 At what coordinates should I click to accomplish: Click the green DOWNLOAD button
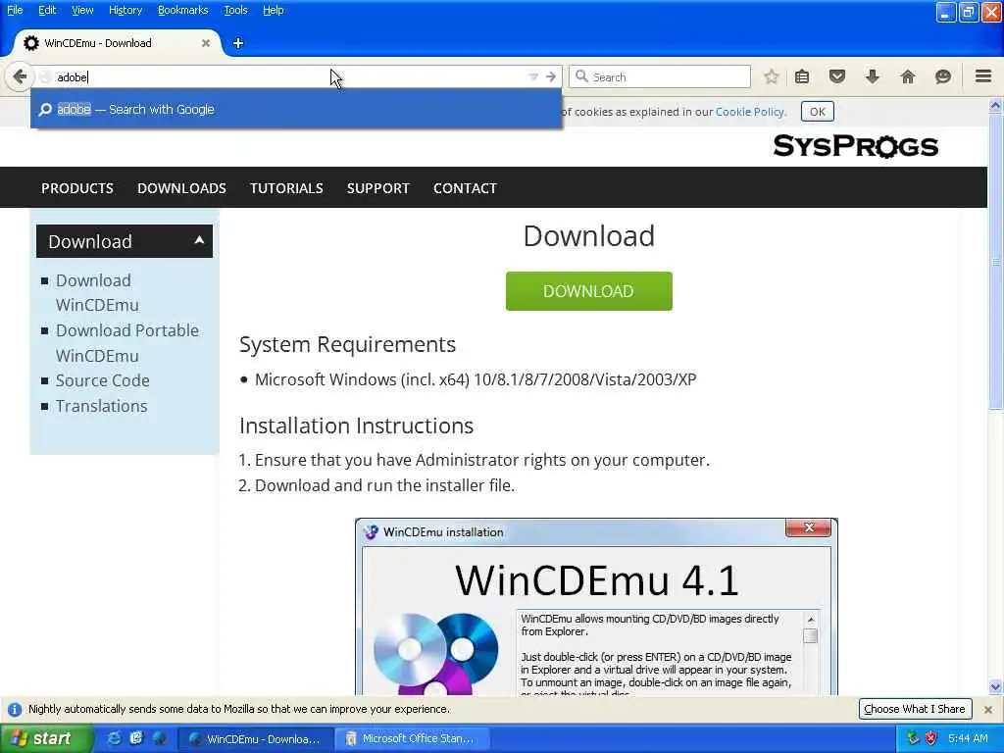coord(588,290)
